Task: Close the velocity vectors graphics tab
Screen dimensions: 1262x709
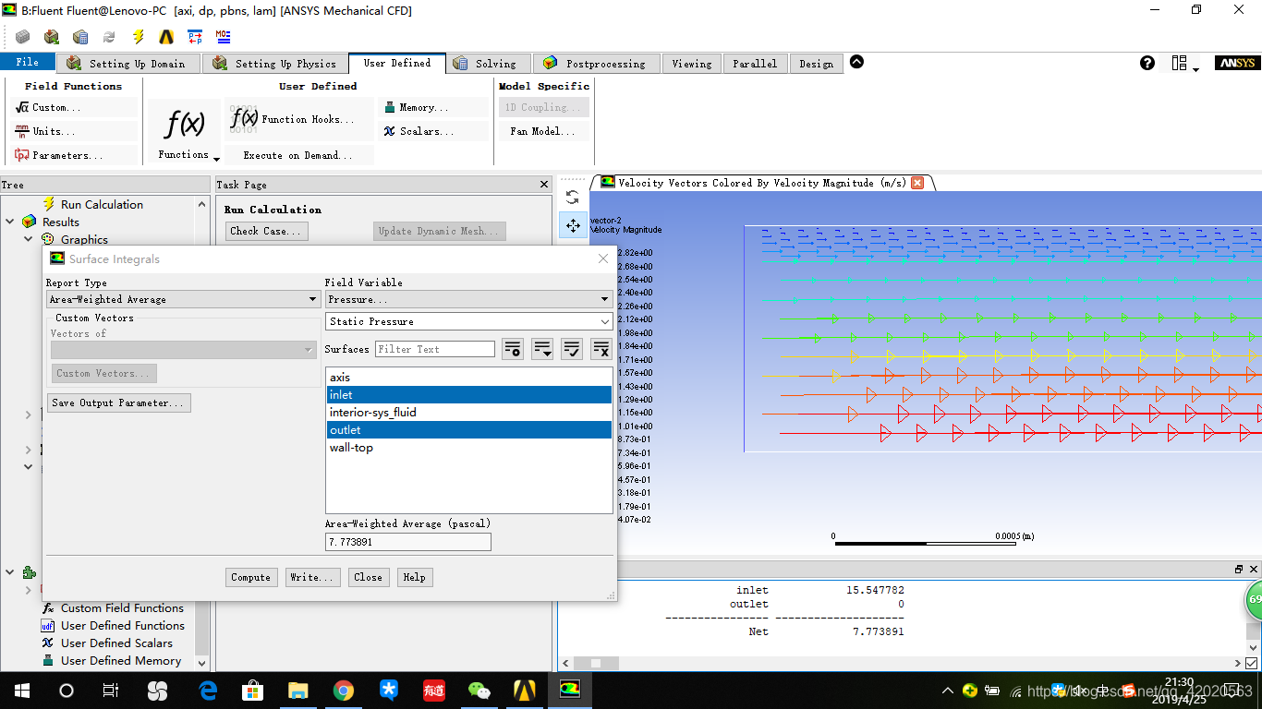Action: pos(917,183)
